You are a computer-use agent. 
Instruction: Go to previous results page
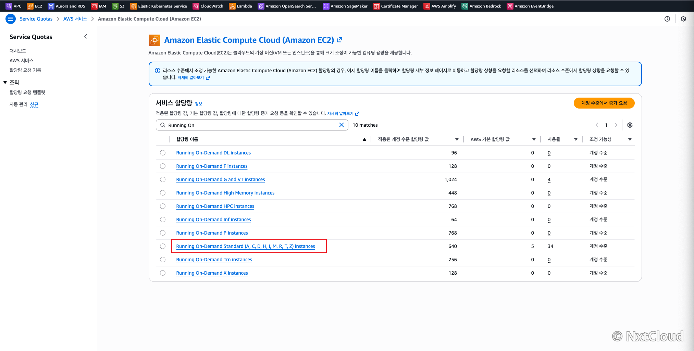coord(596,125)
